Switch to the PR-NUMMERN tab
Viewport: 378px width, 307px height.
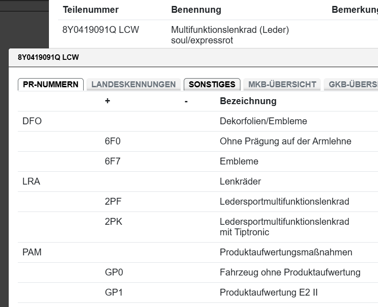point(51,85)
